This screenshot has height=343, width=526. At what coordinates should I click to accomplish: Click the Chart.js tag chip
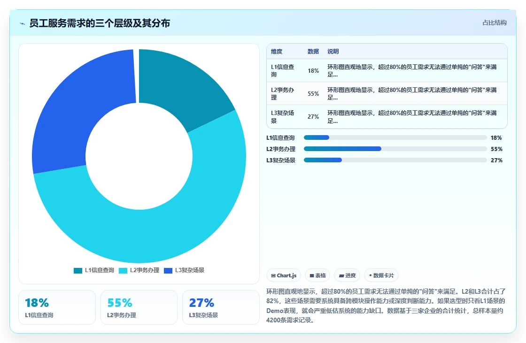click(284, 275)
